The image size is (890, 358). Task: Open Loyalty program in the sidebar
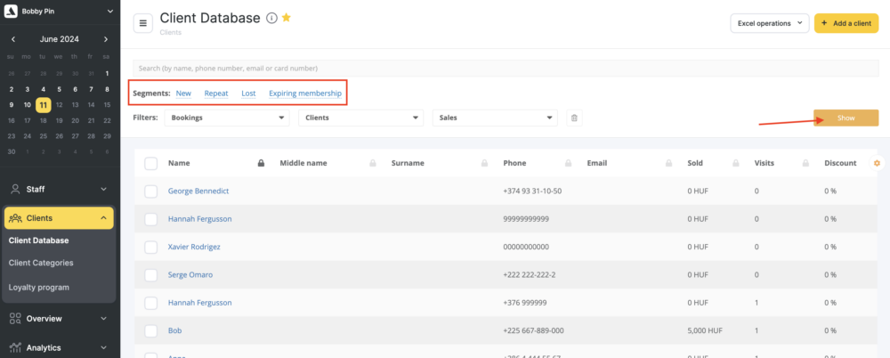point(38,288)
